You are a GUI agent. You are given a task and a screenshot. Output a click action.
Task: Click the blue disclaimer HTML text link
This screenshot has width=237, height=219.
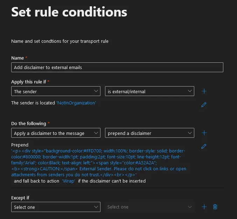point(98,163)
